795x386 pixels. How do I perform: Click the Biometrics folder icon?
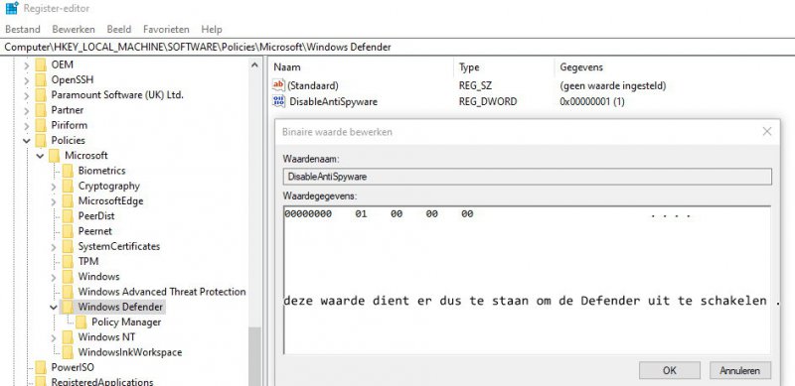point(68,171)
